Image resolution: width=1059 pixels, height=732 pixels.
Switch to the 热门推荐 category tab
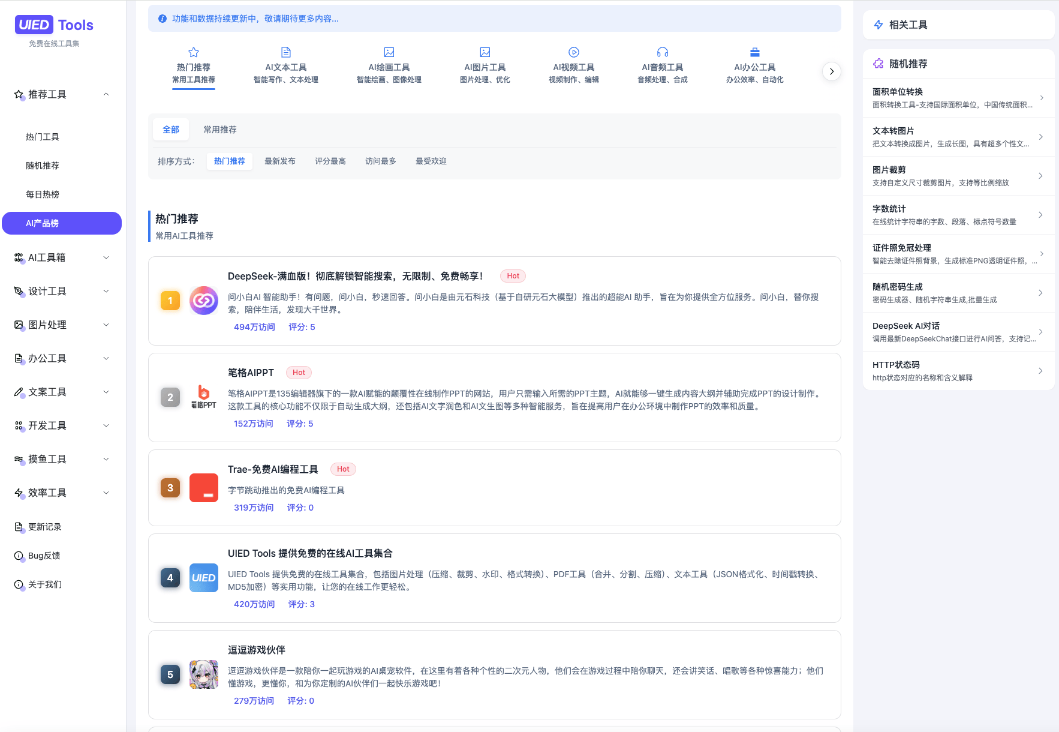194,67
